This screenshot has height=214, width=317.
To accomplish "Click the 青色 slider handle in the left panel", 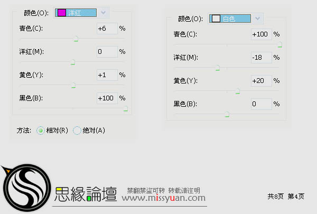I will point(76,39).
